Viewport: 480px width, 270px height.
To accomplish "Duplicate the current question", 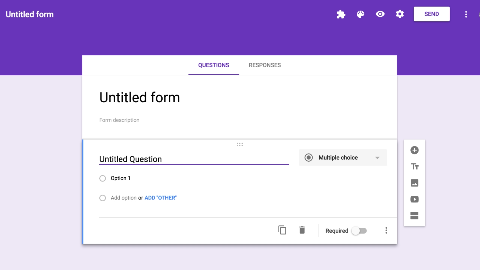I will tap(282, 230).
